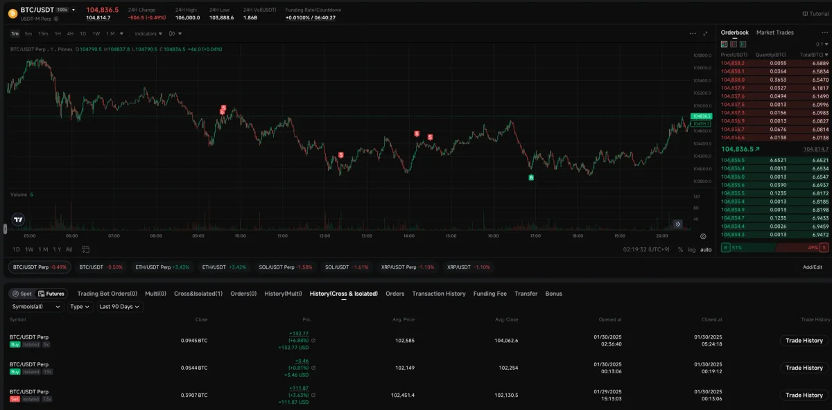Switch to Spot mode toggle
Image resolution: width=832 pixels, height=410 pixels.
coord(22,294)
